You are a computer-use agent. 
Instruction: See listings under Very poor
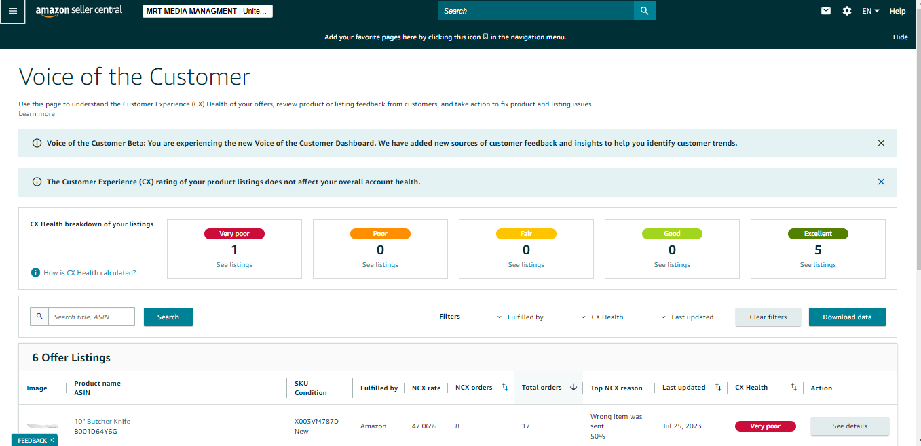234,265
